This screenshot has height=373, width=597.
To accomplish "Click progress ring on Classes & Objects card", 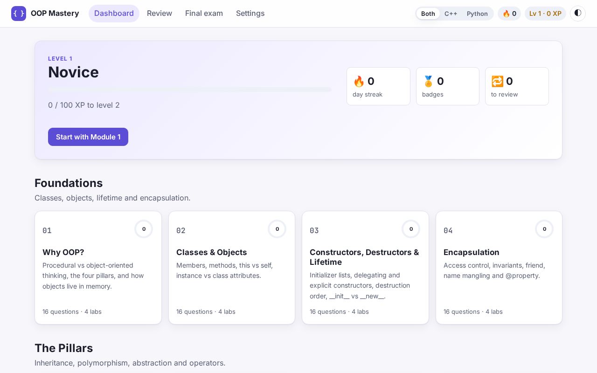I will 277,229.
